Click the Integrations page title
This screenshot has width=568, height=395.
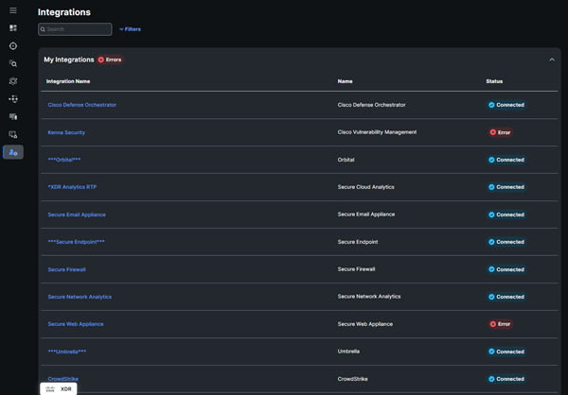[x=64, y=12]
